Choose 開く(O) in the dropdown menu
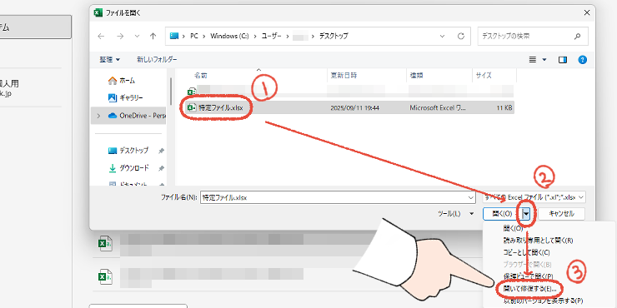The height and width of the screenshot is (308, 617). coord(513,228)
